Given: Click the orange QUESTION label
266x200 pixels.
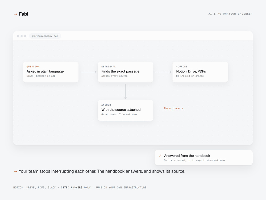Looking at the screenshot, I should pyautogui.click(x=33, y=66).
